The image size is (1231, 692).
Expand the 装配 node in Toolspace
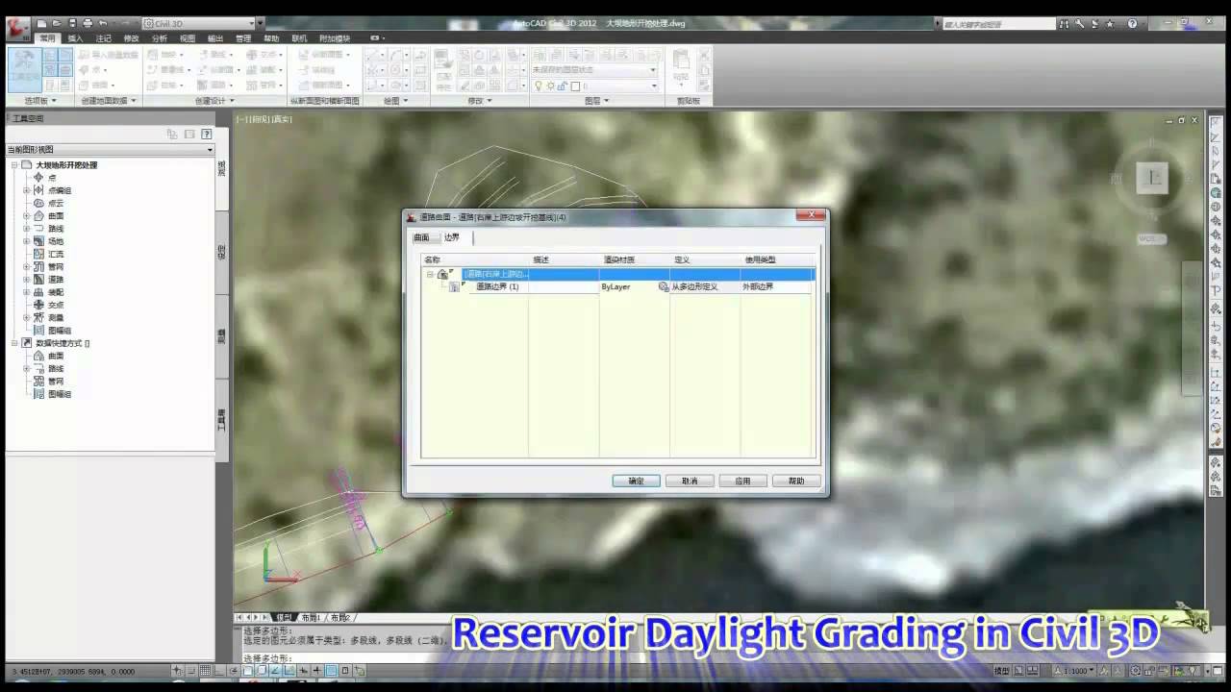27,292
